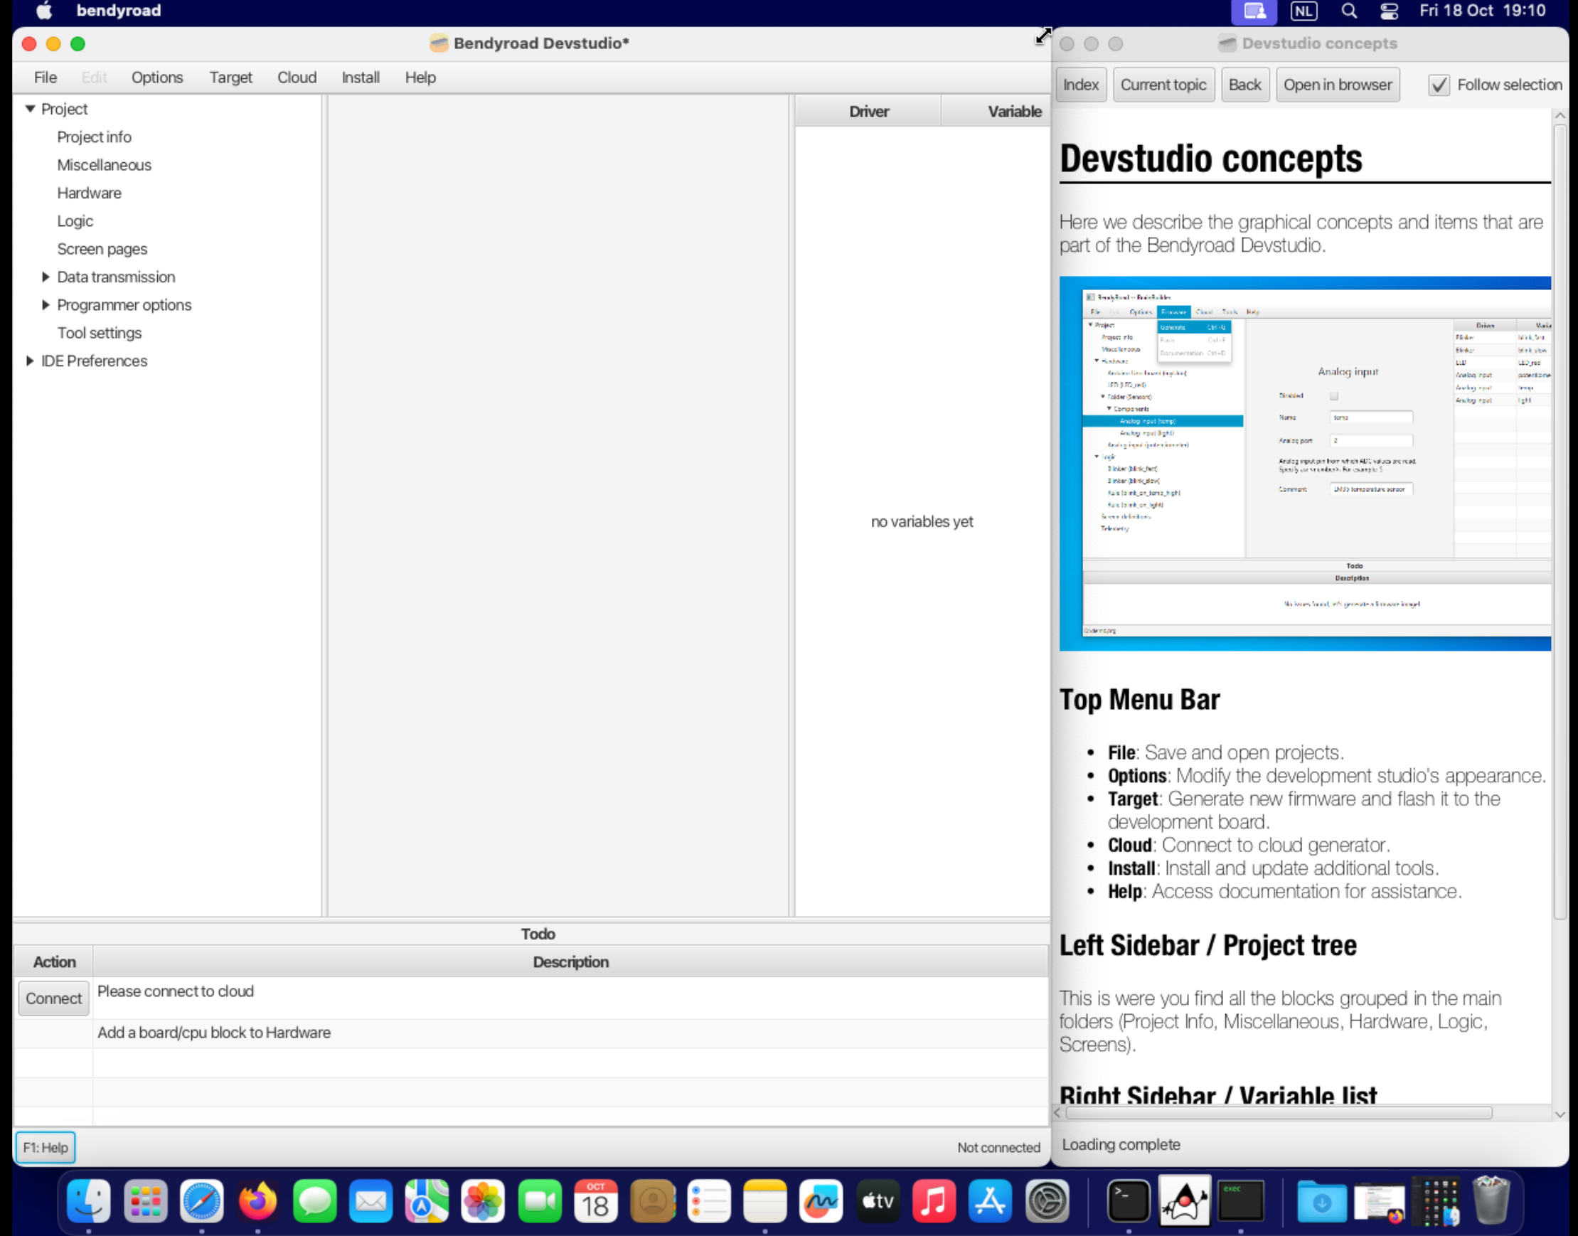Open Contacts app in dock
Screen dimensions: 1578x1236
(x=653, y=1201)
